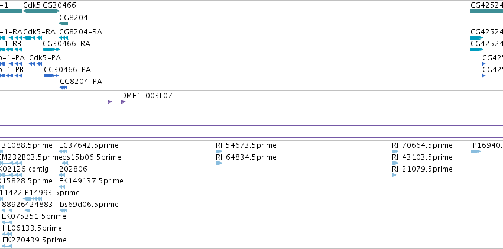Click the CG30466-RA transcript arrow
The image size is (503, 249).
click(x=51, y=50)
